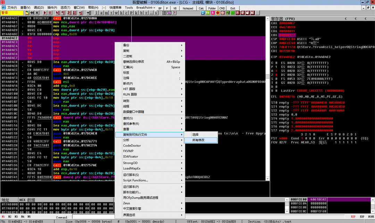Image resolution: width=375 pixels, height=223 pixels.
Task: Click the Trace over toolbar icon
Action: 74,13
